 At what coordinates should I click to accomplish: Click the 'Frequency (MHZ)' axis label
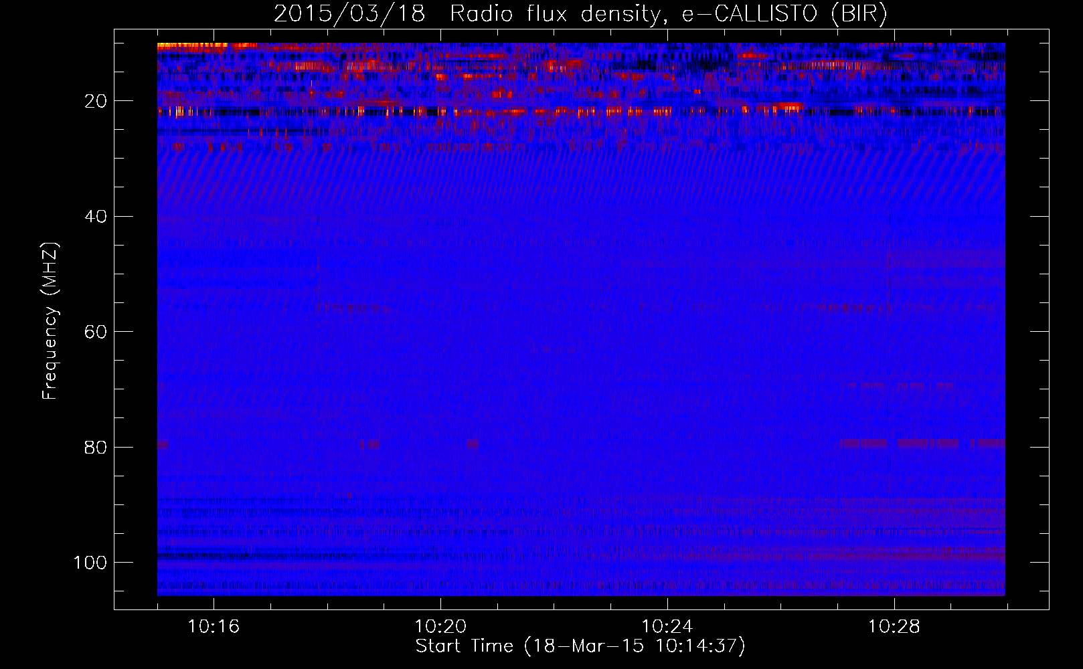pyautogui.click(x=50, y=320)
